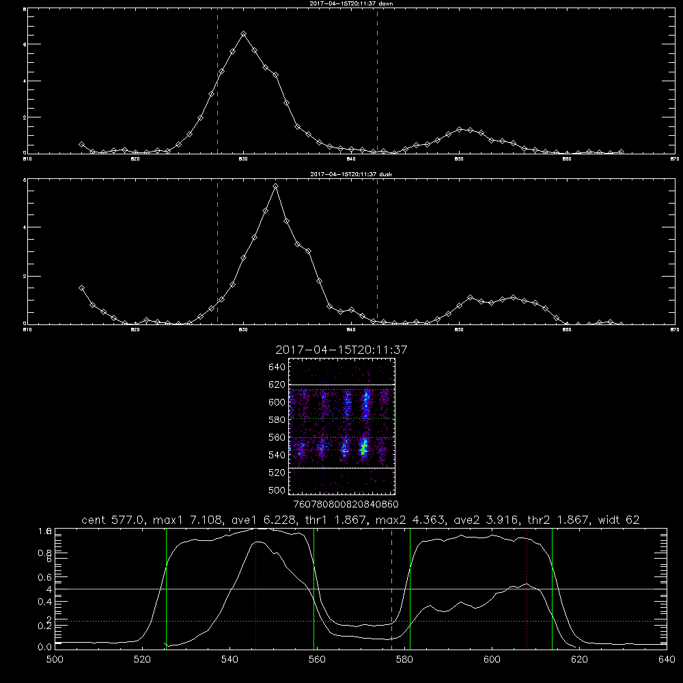Click the '0.0' y-axis label of bottom plot
This screenshot has height=683, width=683.
coord(45,647)
